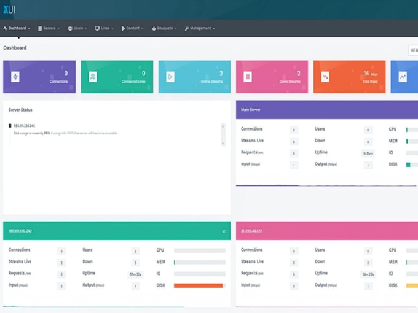Click the Server Status scroll down arrow
418x313 pixels.
pyautogui.click(x=223, y=144)
